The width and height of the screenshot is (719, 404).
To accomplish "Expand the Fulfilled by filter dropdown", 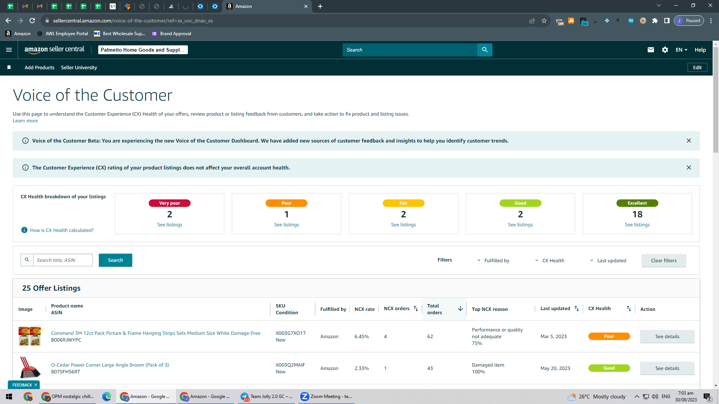I will pyautogui.click(x=493, y=260).
